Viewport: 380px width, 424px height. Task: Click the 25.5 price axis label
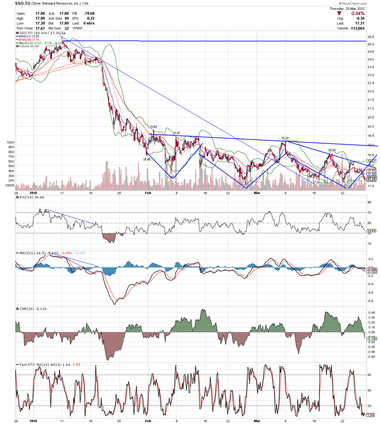point(371,37)
